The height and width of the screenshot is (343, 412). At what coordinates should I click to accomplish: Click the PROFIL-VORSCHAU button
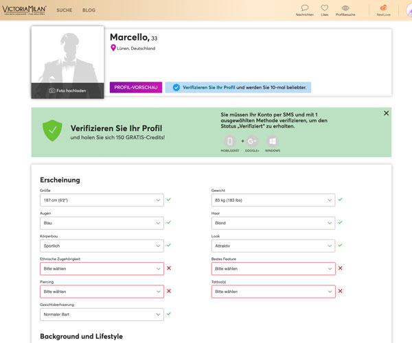[x=136, y=87]
